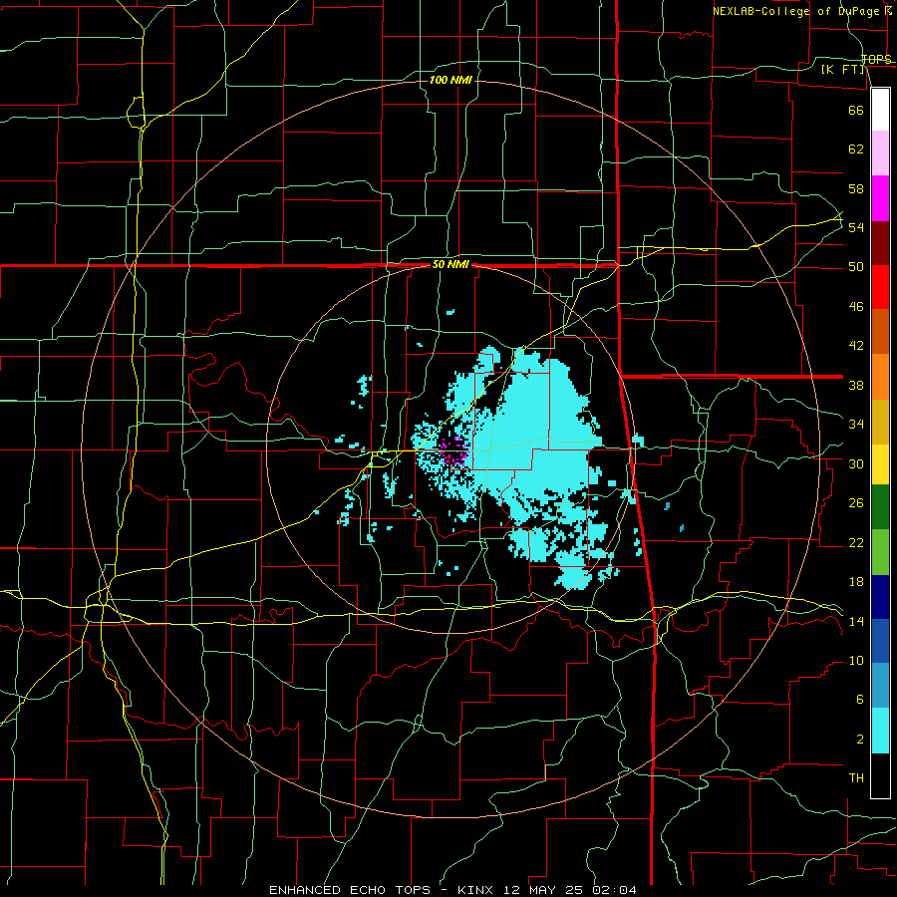Click the legend value "50"
Viewport: 897px width, 897px height.
pyautogui.click(x=856, y=267)
